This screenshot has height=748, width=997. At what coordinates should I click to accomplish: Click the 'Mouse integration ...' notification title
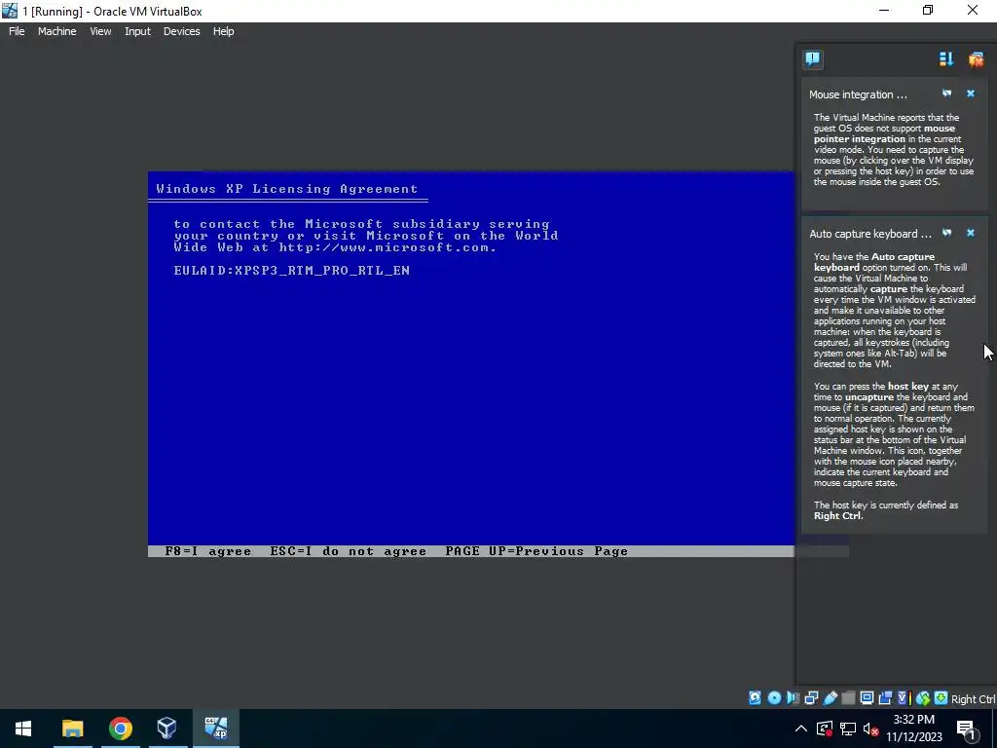coord(858,94)
